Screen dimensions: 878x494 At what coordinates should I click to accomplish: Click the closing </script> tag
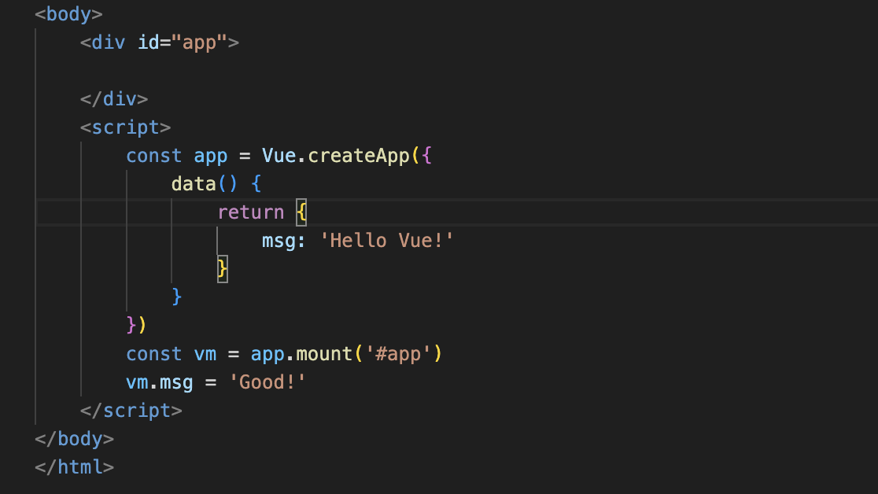click(x=131, y=411)
